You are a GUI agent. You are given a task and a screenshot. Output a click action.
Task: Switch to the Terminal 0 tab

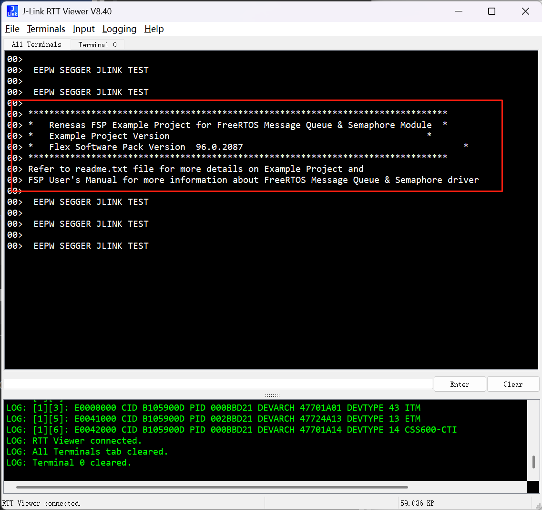pos(97,45)
